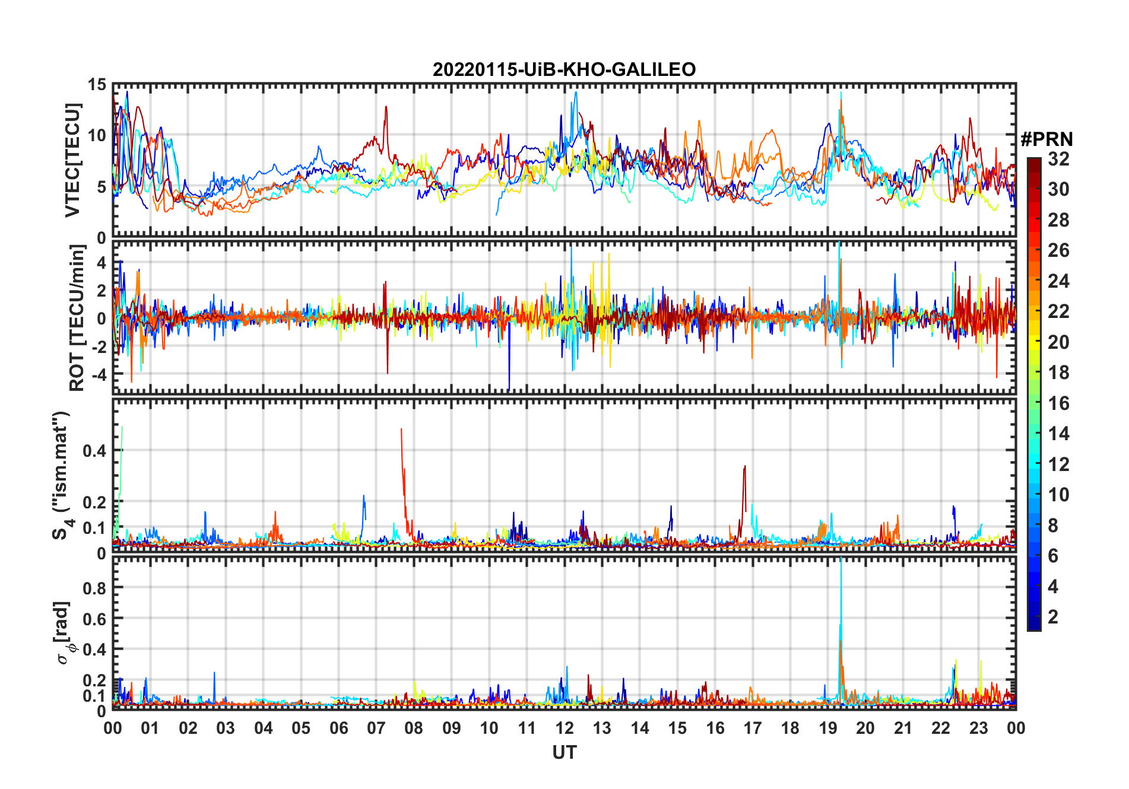This screenshot has width=1129, height=789.
Task: Select the 28 label on the colorbar
Action: 1058,219
